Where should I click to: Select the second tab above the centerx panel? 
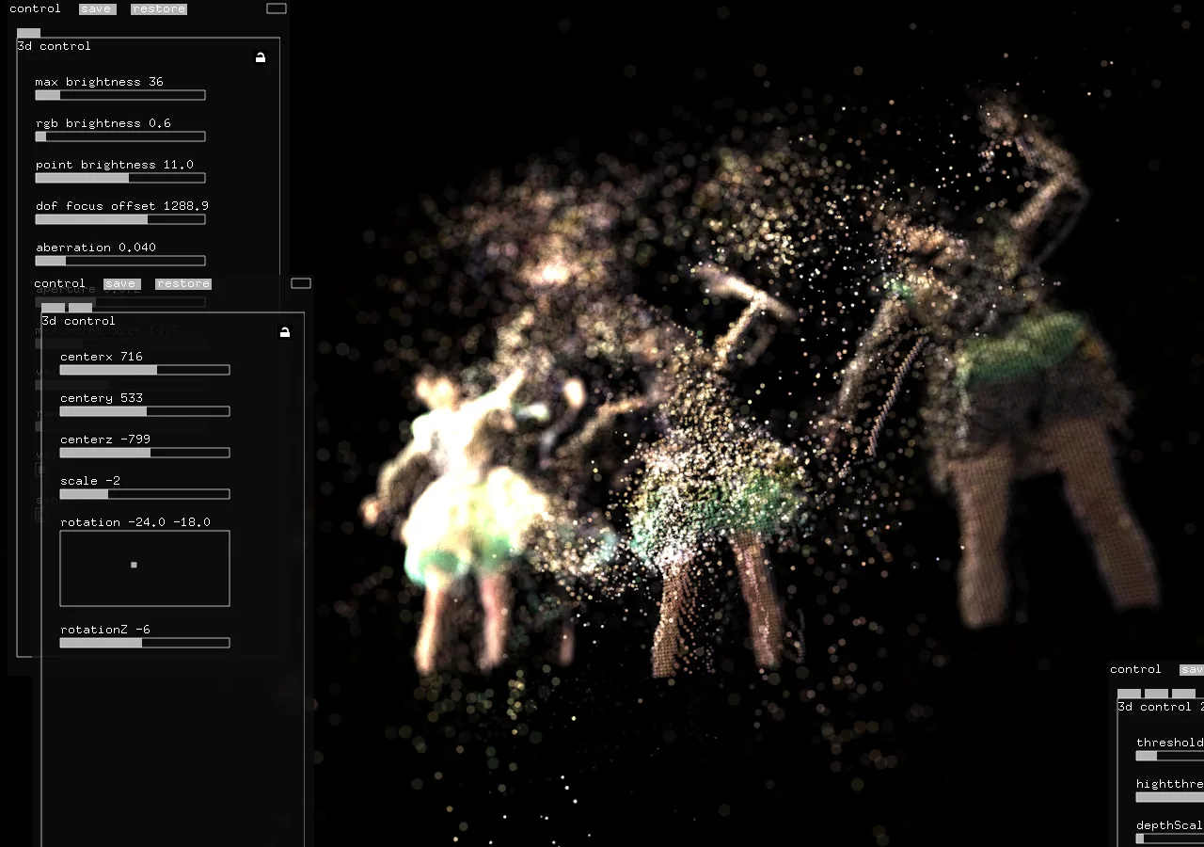click(x=80, y=308)
